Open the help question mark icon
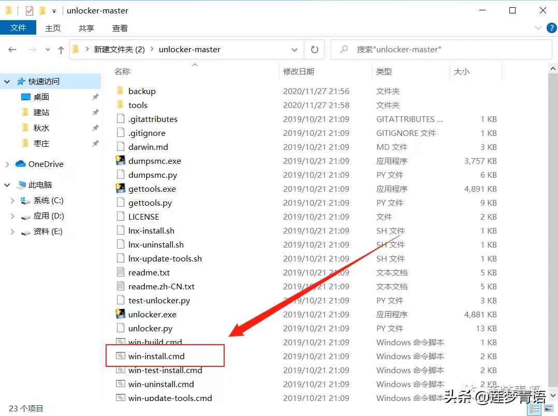The image size is (558, 416). tap(551, 28)
